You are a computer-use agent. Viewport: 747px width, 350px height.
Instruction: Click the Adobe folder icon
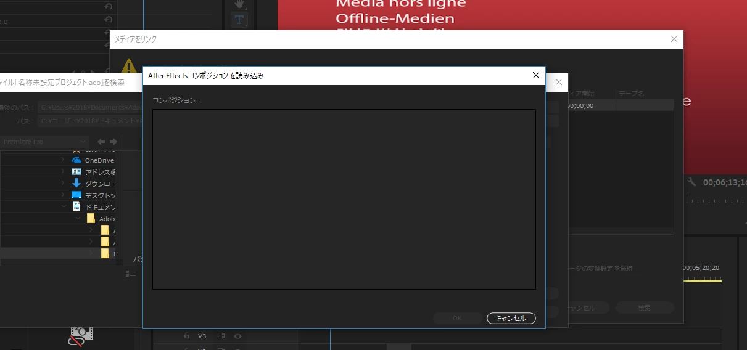(x=91, y=218)
